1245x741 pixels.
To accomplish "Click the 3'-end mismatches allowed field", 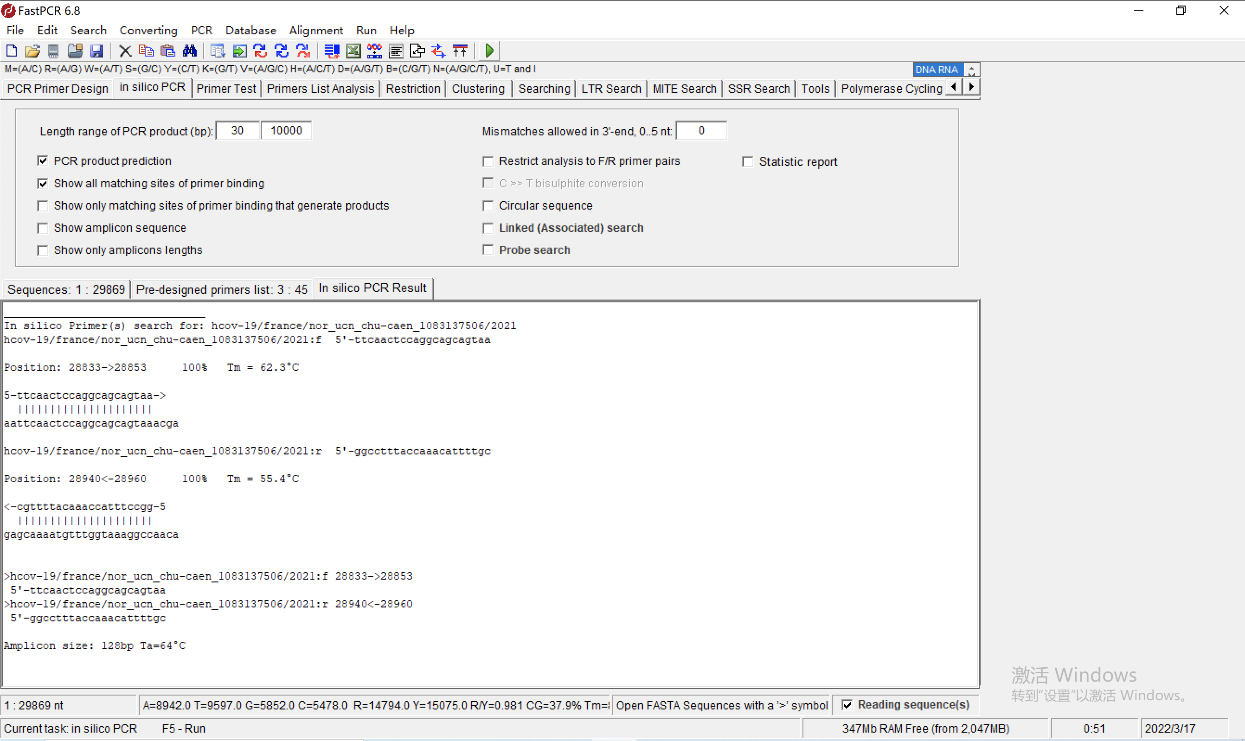I will click(701, 131).
